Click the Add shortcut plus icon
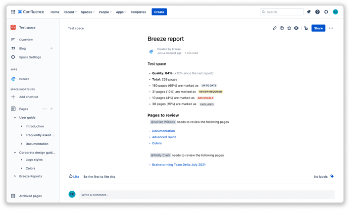The height and width of the screenshot is (210, 350). click(x=13, y=97)
